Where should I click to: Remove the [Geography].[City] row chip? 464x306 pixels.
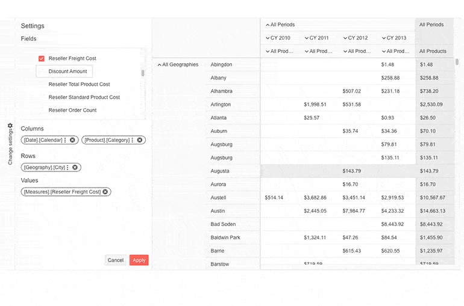[75, 168]
